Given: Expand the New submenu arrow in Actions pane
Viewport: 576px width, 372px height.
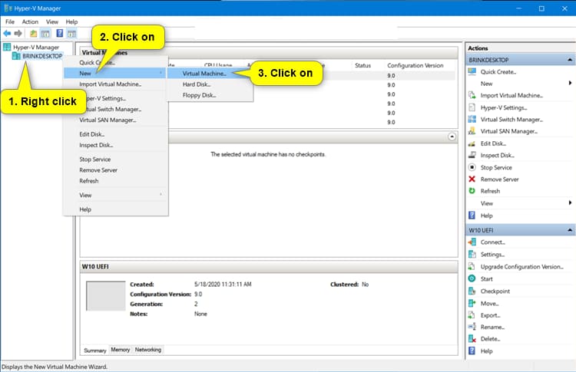Looking at the screenshot, I should click(x=570, y=83).
